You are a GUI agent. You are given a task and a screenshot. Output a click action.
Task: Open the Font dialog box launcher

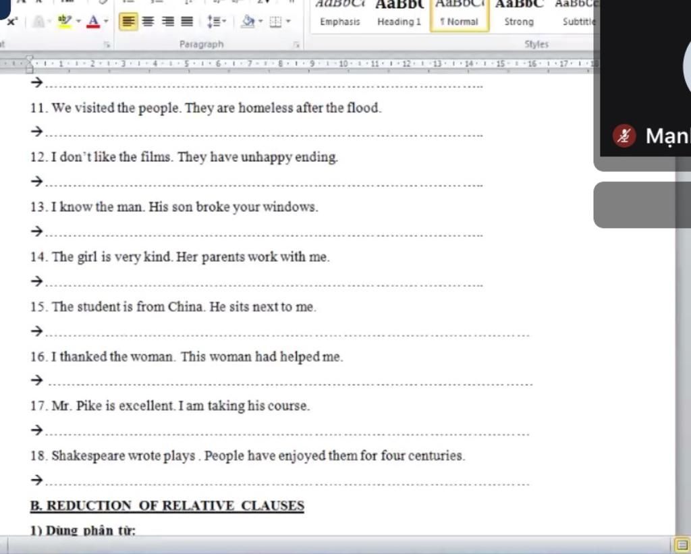(106, 45)
